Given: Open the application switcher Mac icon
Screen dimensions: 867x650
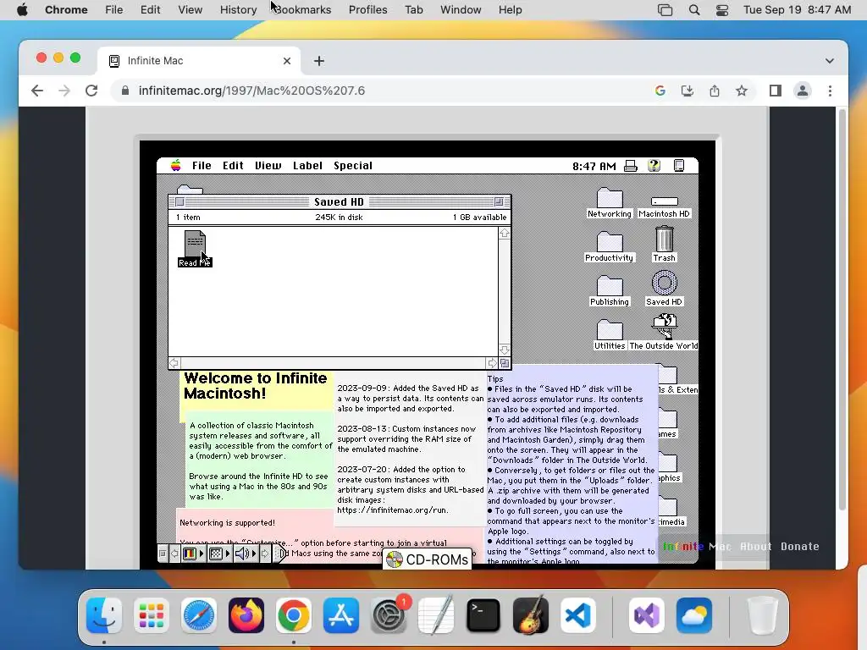Looking at the screenshot, I should pos(679,165).
